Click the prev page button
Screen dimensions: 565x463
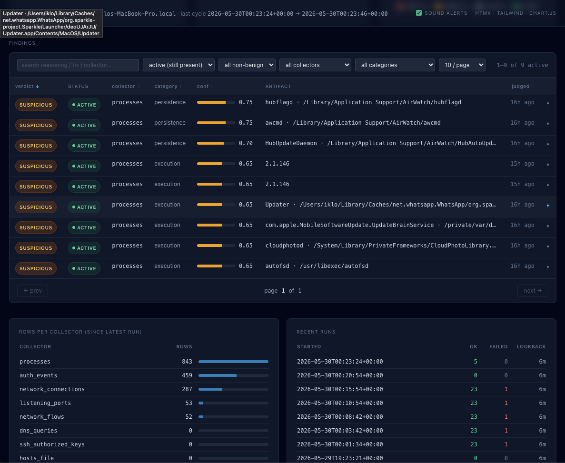(32, 291)
